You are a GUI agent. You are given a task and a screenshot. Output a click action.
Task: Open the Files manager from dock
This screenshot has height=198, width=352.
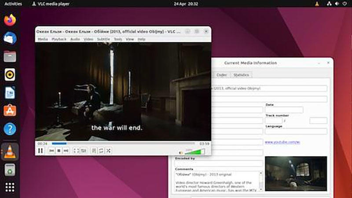click(x=10, y=56)
